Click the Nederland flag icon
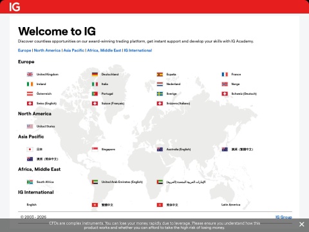This screenshot has height=232, width=309. pos(160,84)
